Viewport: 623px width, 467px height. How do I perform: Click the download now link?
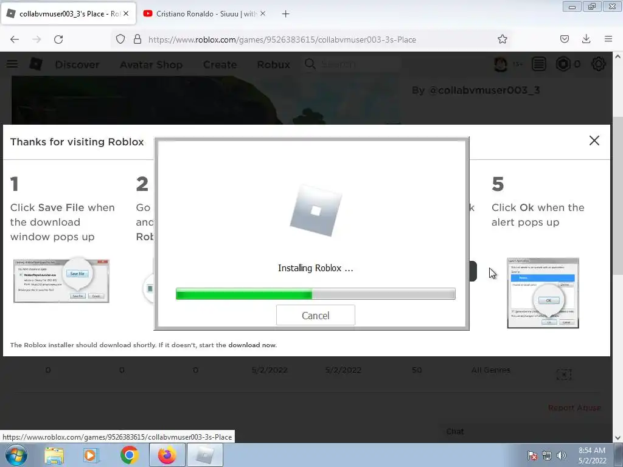[x=252, y=345]
